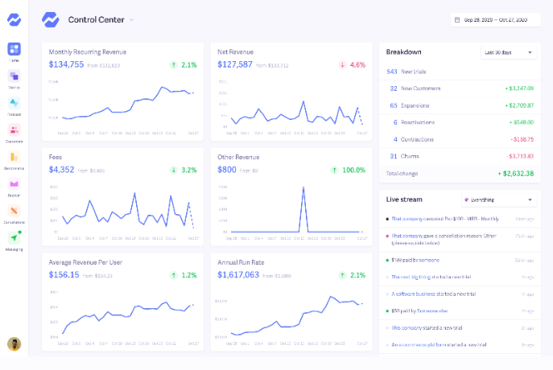Open 'A software business' trial link

click(413, 294)
